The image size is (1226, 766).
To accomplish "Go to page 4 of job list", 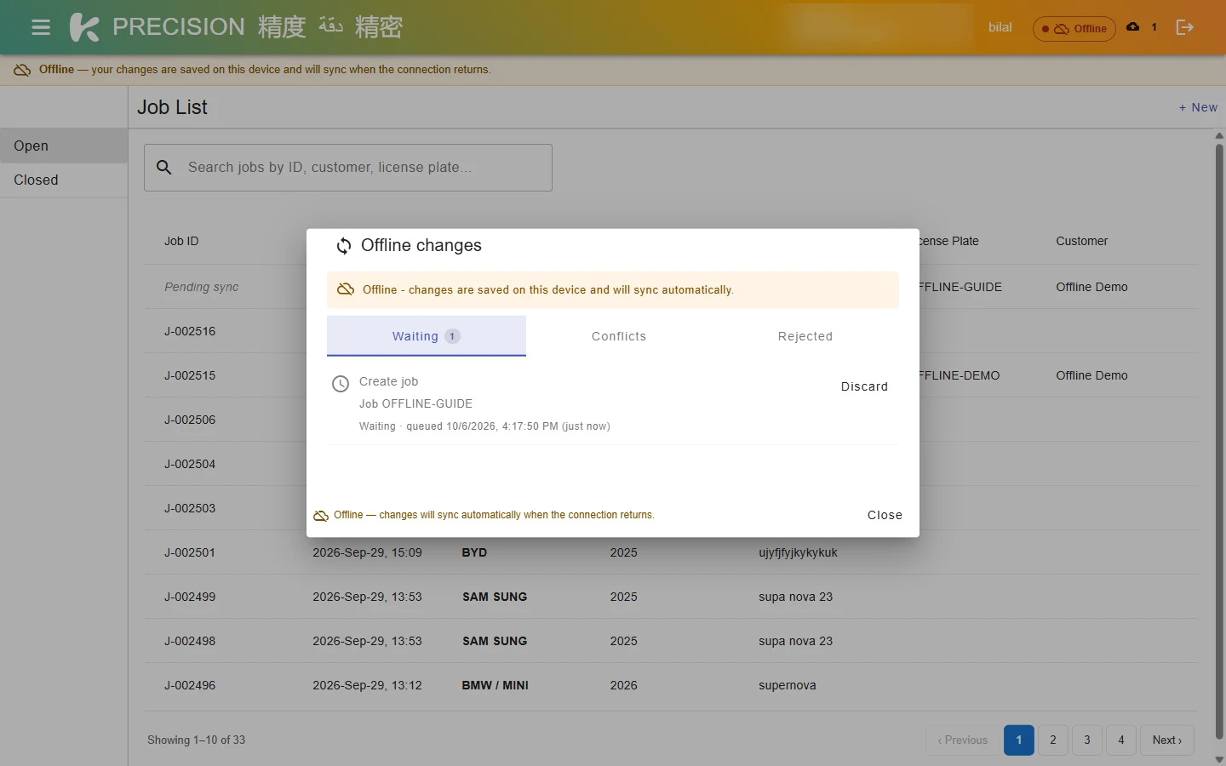I will point(1121,740).
